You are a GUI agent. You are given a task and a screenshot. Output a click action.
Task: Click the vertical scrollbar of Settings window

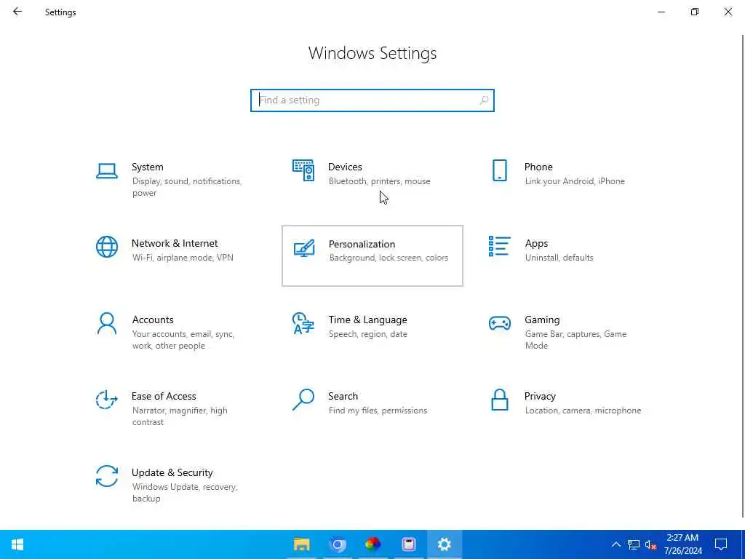pos(743,276)
